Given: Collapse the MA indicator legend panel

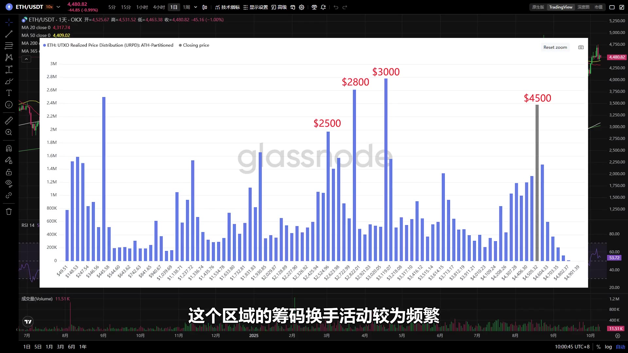Looking at the screenshot, I should point(26,59).
